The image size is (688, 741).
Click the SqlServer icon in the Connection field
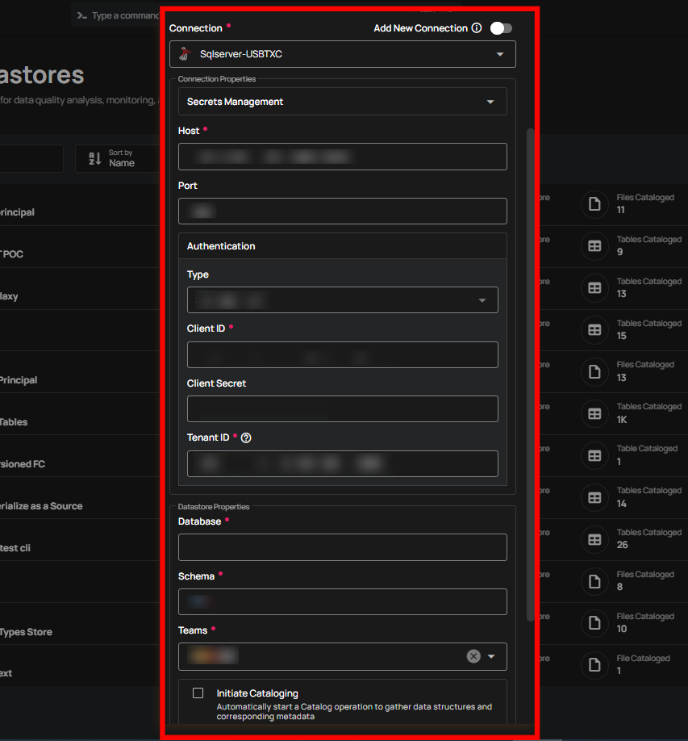[x=184, y=53]
